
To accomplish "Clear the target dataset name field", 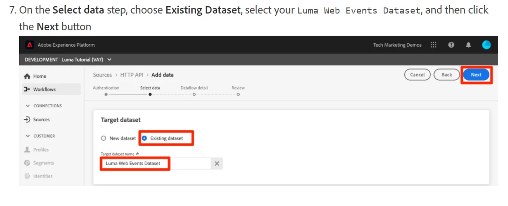I will pos(217,164).
